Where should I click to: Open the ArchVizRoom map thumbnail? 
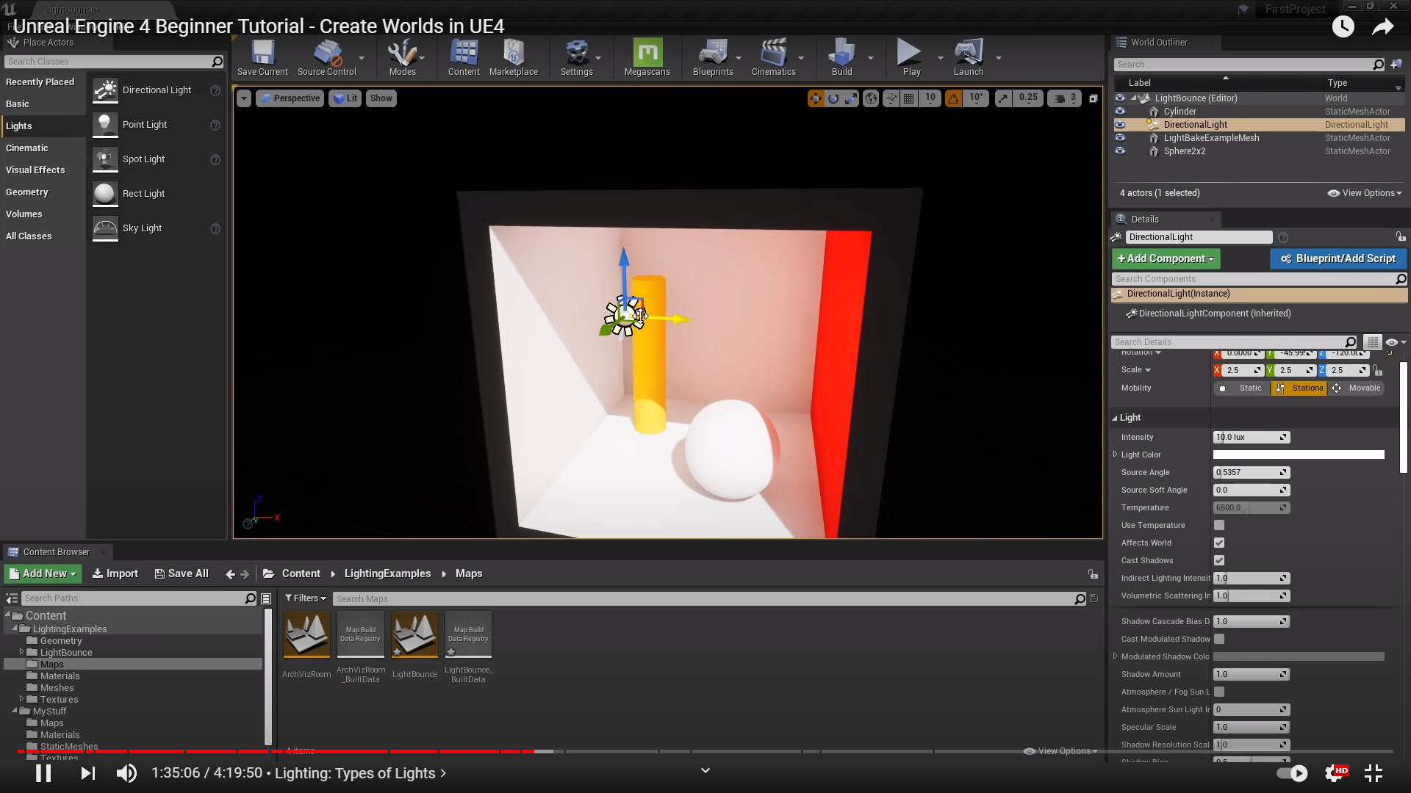pyautogui.click(x=306, y=634)
